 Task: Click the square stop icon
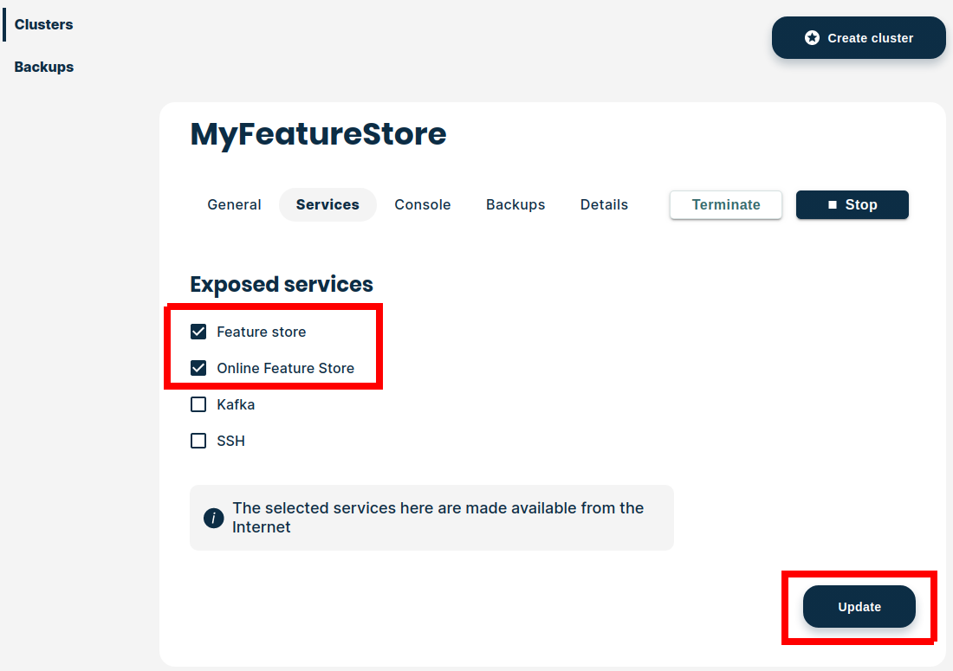click(833, 205)
